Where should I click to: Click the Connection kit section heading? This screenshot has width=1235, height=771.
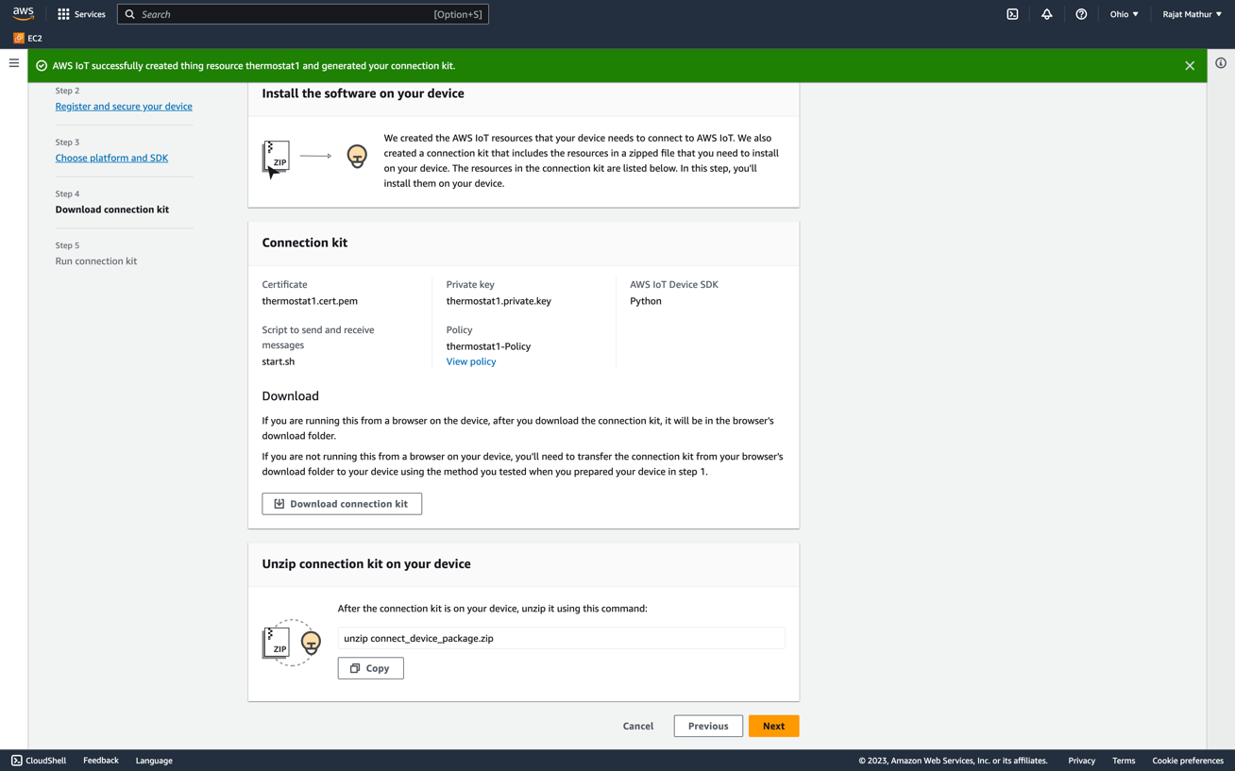305,243
